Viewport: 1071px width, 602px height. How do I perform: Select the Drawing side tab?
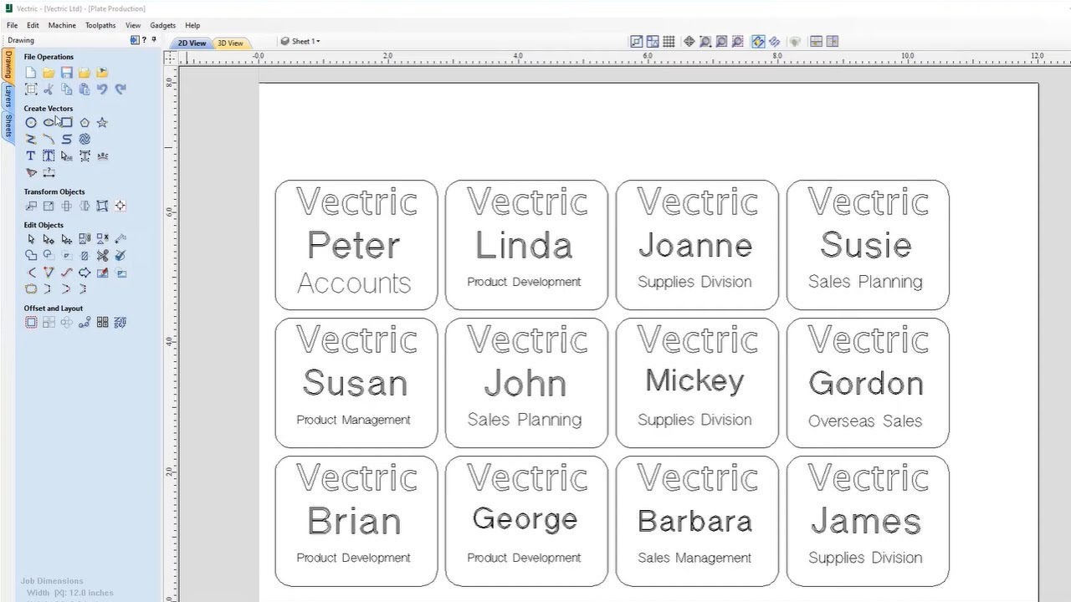(8, 64)
